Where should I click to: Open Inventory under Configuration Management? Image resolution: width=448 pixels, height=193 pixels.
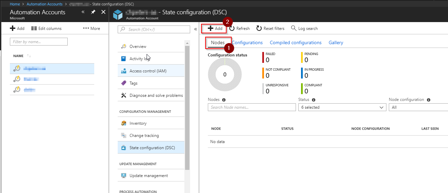138,123
